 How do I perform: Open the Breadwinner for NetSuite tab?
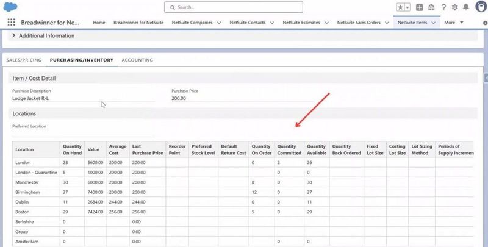pos(138,23)
